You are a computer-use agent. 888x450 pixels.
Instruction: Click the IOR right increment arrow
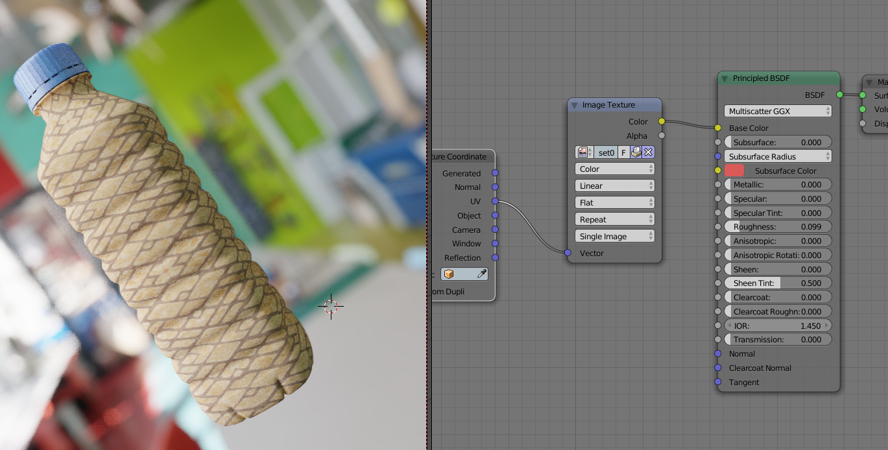tap(826, 326)
